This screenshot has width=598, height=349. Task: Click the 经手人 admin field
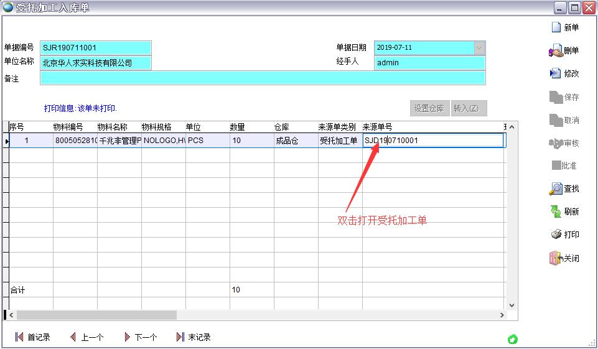point(429,63)
